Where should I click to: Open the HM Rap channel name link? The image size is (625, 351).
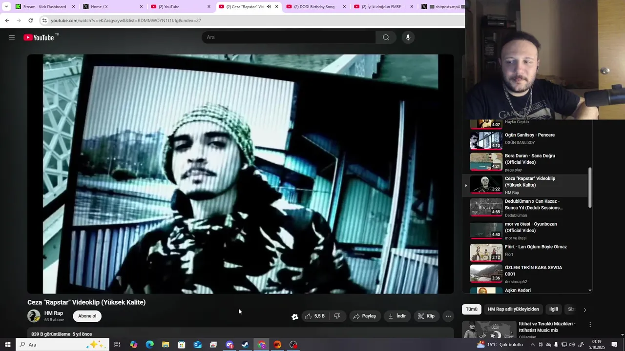pyautogui.click(x=54, y=313)
